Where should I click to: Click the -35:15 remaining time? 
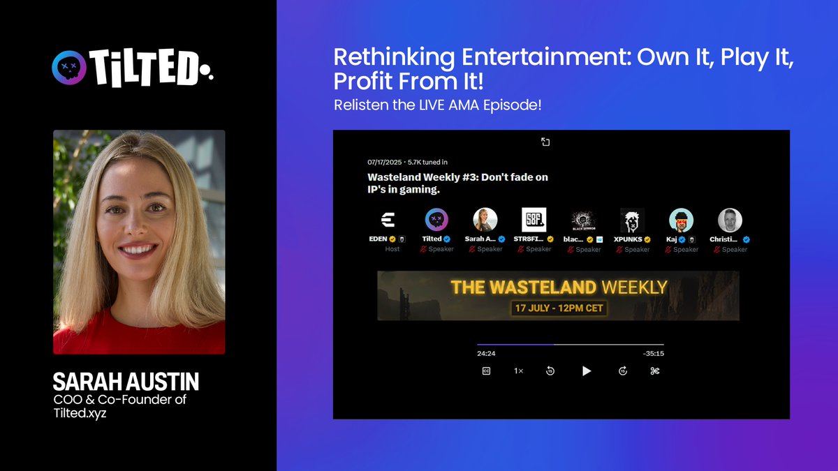[x=653, y=354]
